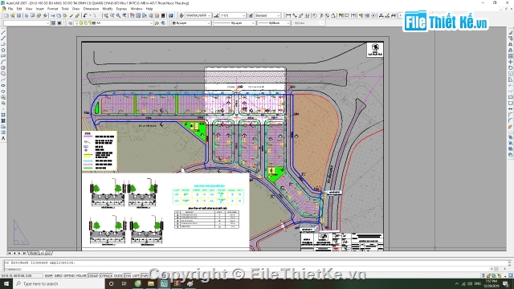This screenshot has width=514, height=289.
Task: Toggle POLAR tracking in status bar
Action: coord(81,276)
